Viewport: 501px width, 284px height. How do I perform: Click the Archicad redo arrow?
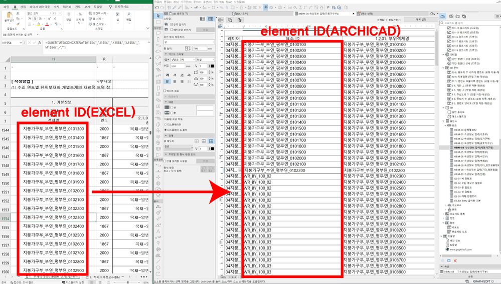[161, 7]
